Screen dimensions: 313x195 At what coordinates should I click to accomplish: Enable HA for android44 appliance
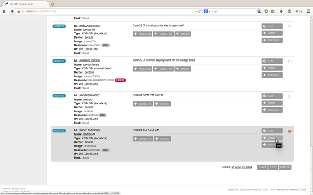point(143,139)
